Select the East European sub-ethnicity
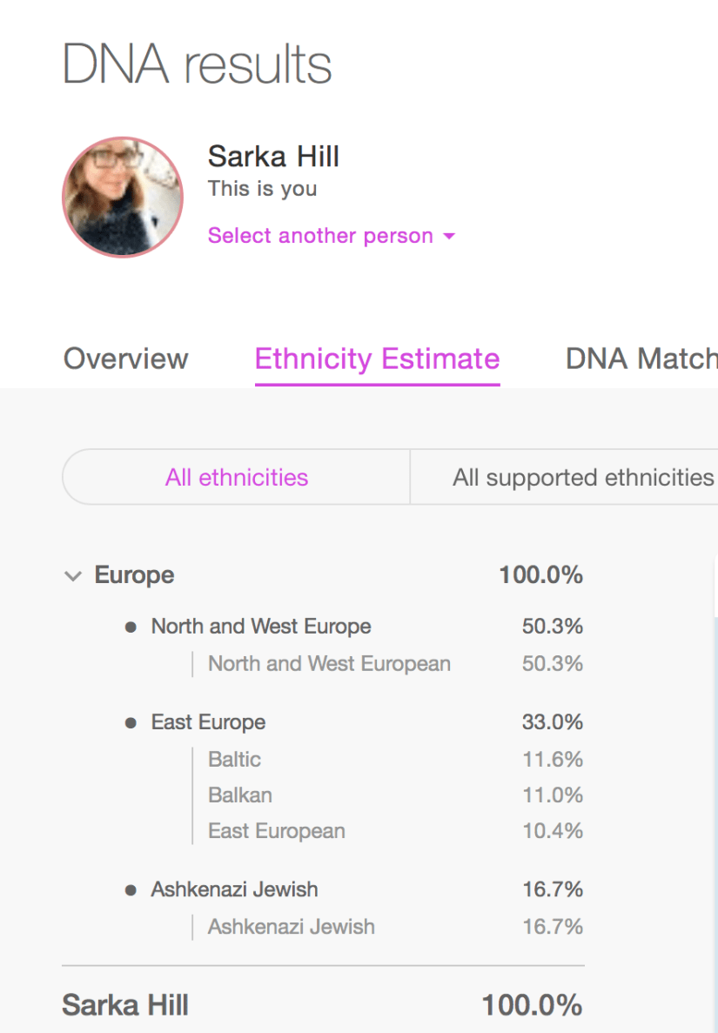This screenshot has width=718, height=1033. coord(276,831)
